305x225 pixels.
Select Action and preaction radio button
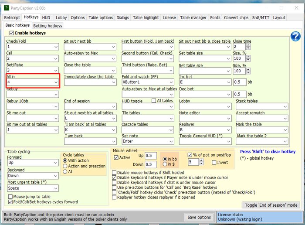[65, 166]
